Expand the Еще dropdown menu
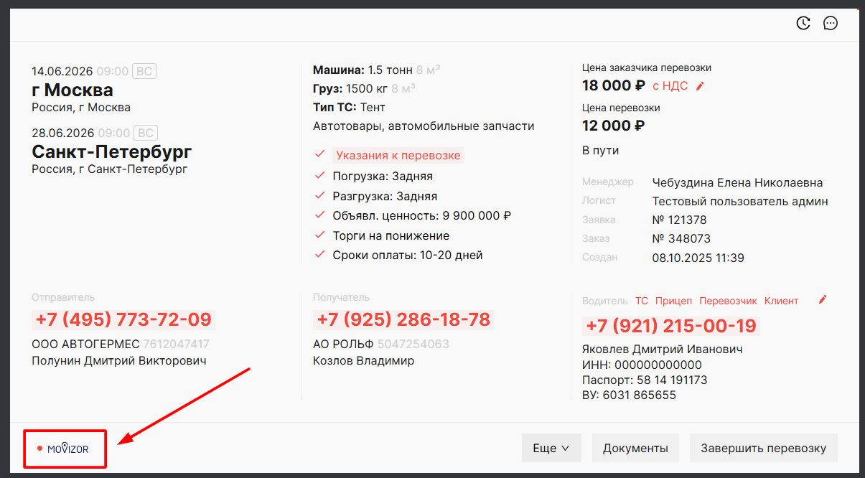This screenshot has height=478, width=865. tap(551, 449)
